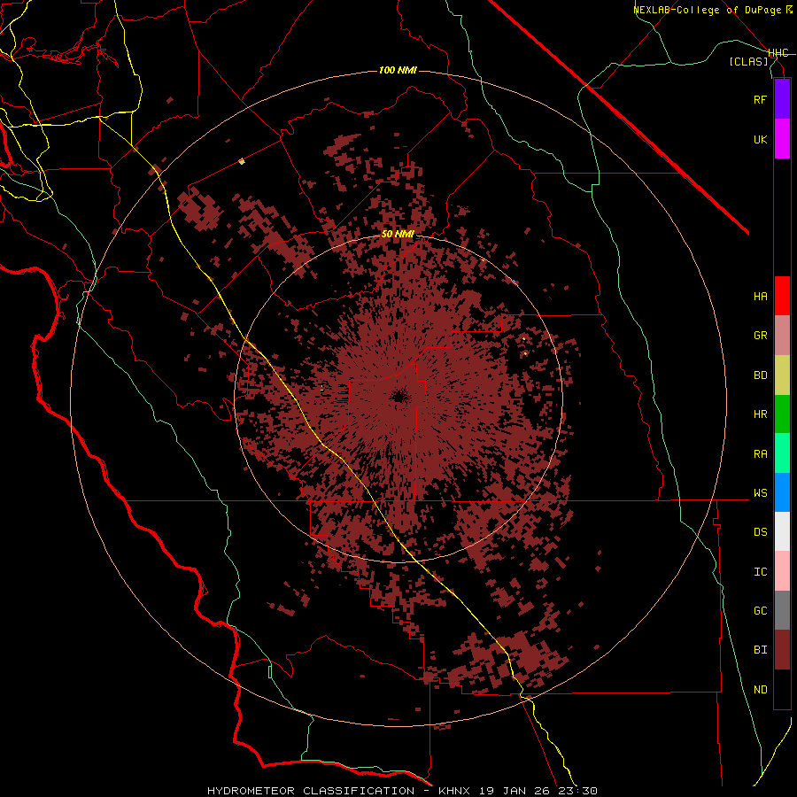Click the IC light pink legend swatch
The image size is (797, 797).
point(782,571)
